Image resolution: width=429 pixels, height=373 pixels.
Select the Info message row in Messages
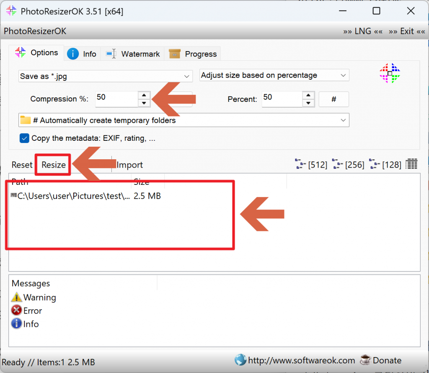click(25, 324)
